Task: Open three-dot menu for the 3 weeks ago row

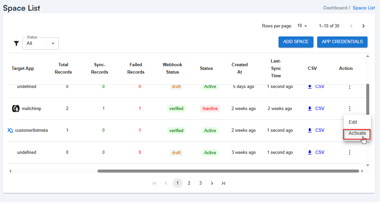Action: (x=349, y=153)
